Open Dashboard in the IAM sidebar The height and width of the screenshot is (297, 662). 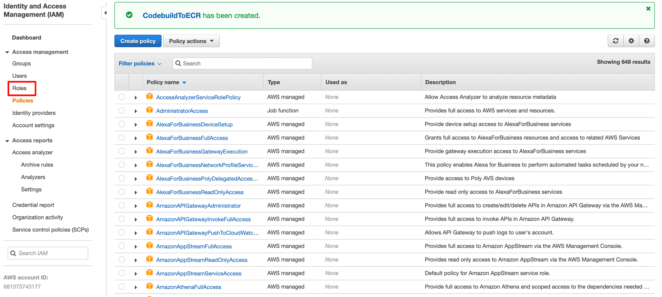click(x=27, y=38)
